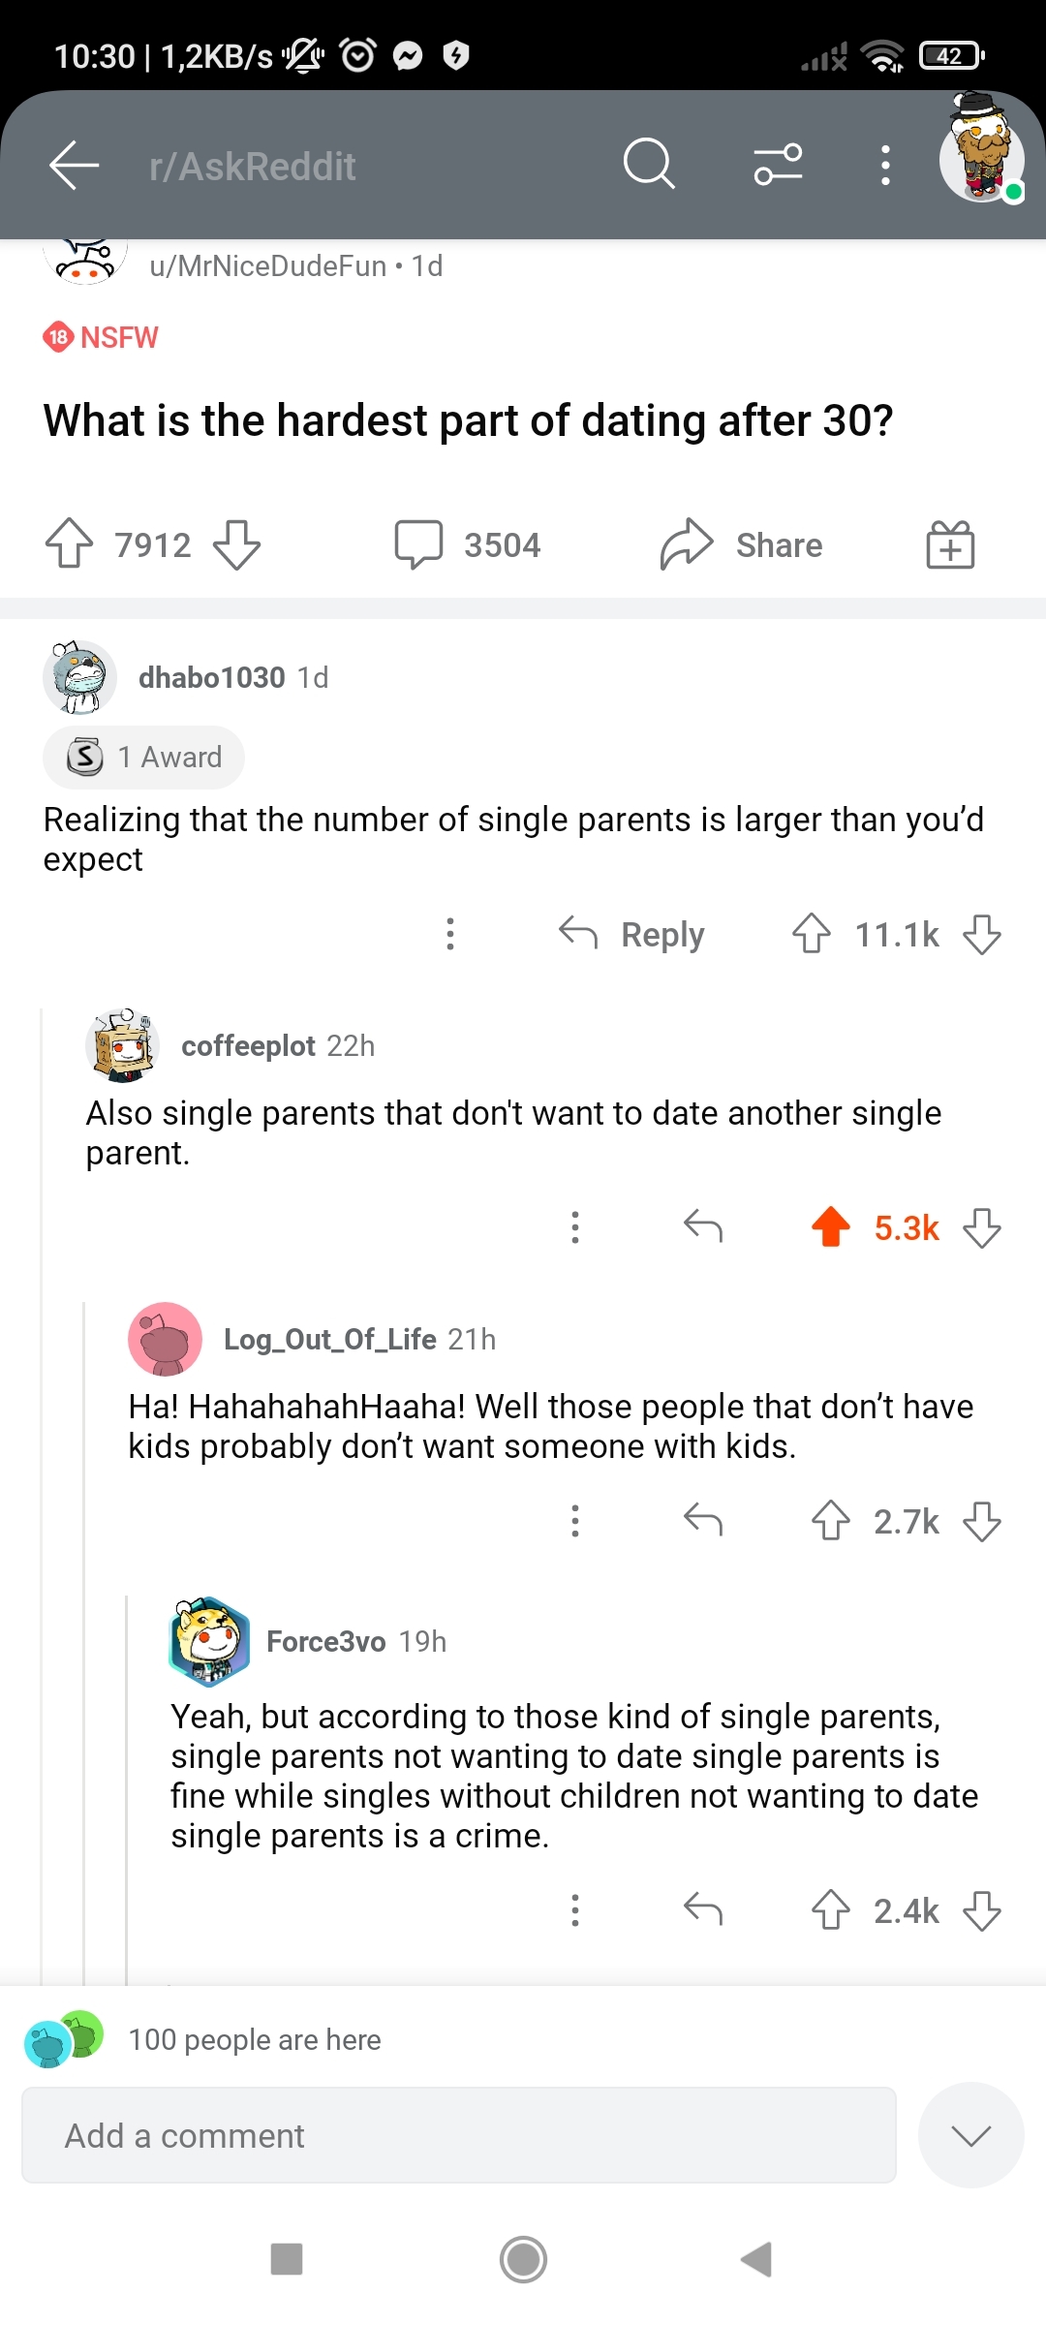Downvote the post with 7912 points
Viewport: 1046px width, 2325px height.
point(237,543)
